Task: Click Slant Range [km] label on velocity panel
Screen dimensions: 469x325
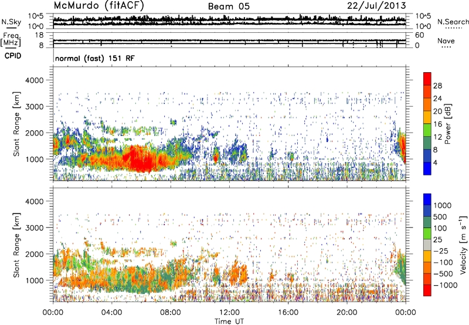Action: click(16, 245)
